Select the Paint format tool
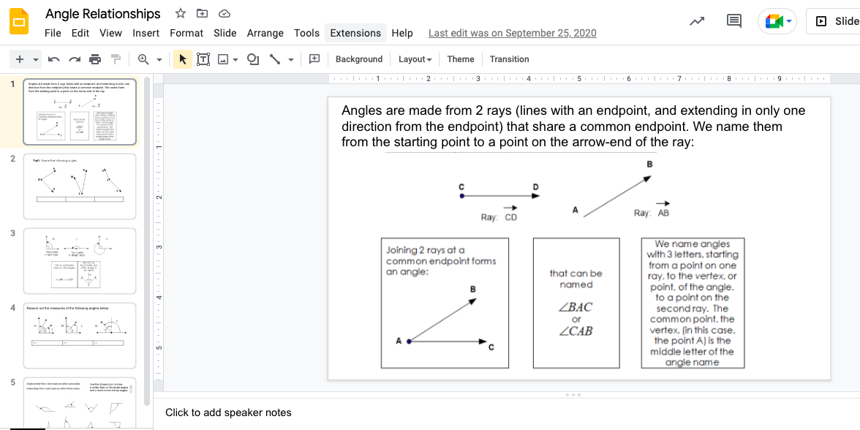This screenshot has height=430, width=860. coord(114,59)
